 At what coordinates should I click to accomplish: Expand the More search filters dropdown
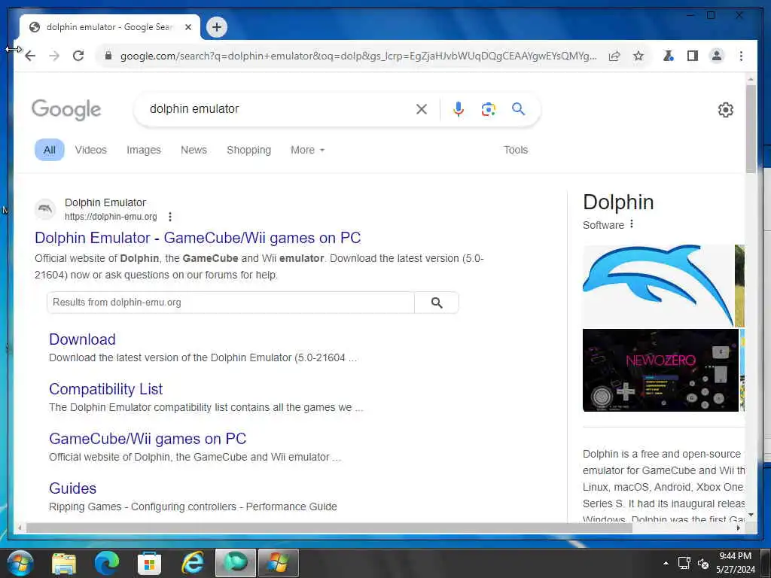307,150
